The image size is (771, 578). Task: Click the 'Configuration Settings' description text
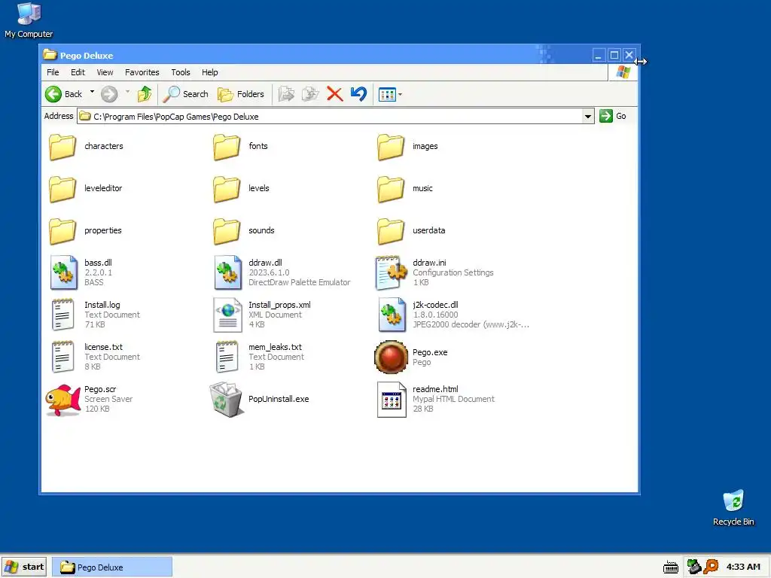pos(453,272)
